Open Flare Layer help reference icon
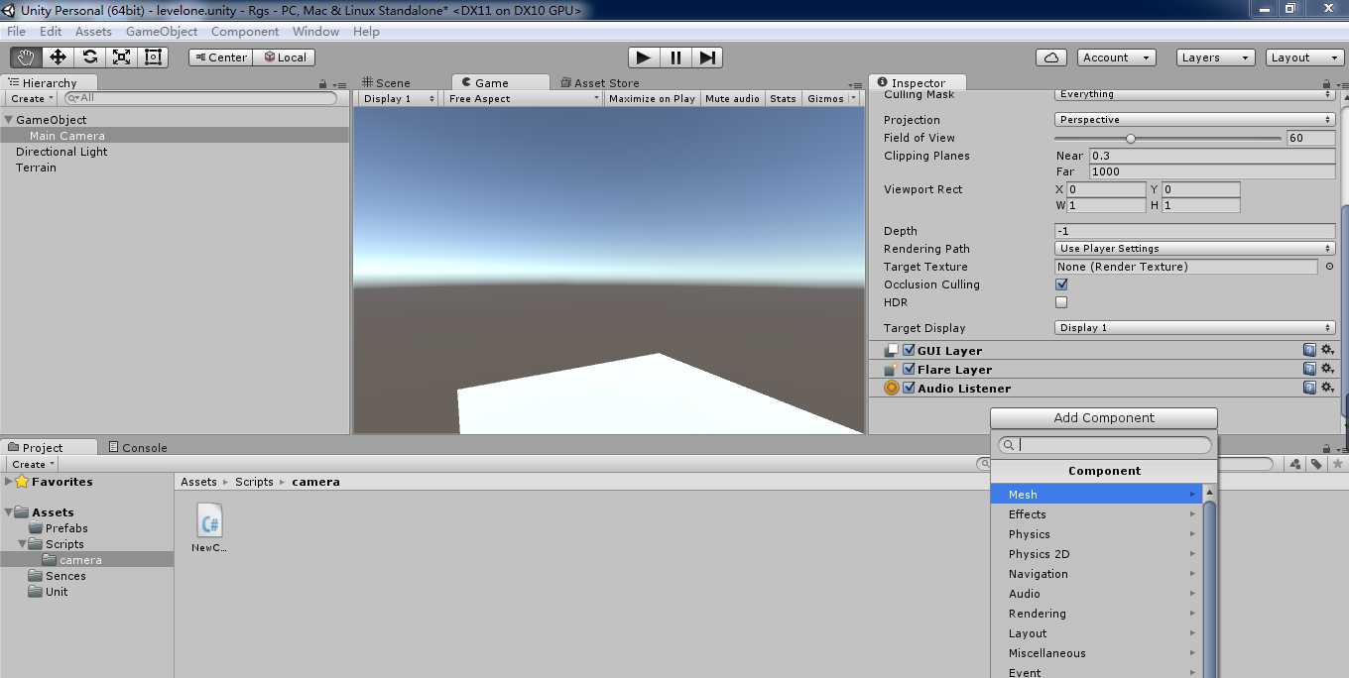The height and width of the screenshot is (678, 1349). pyautogui.click(x=1309, y=369)
